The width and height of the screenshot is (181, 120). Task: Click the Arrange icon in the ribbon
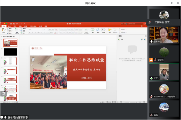click(109, 30)
